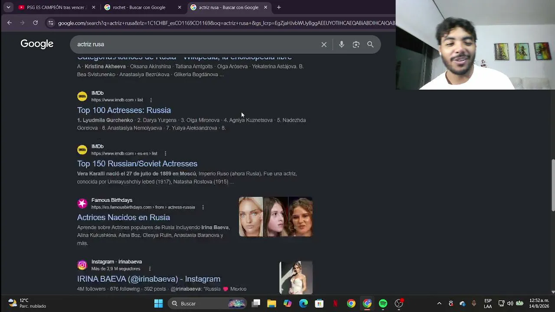
Task: Open Netflix from the taskbar
Action: 335,303
